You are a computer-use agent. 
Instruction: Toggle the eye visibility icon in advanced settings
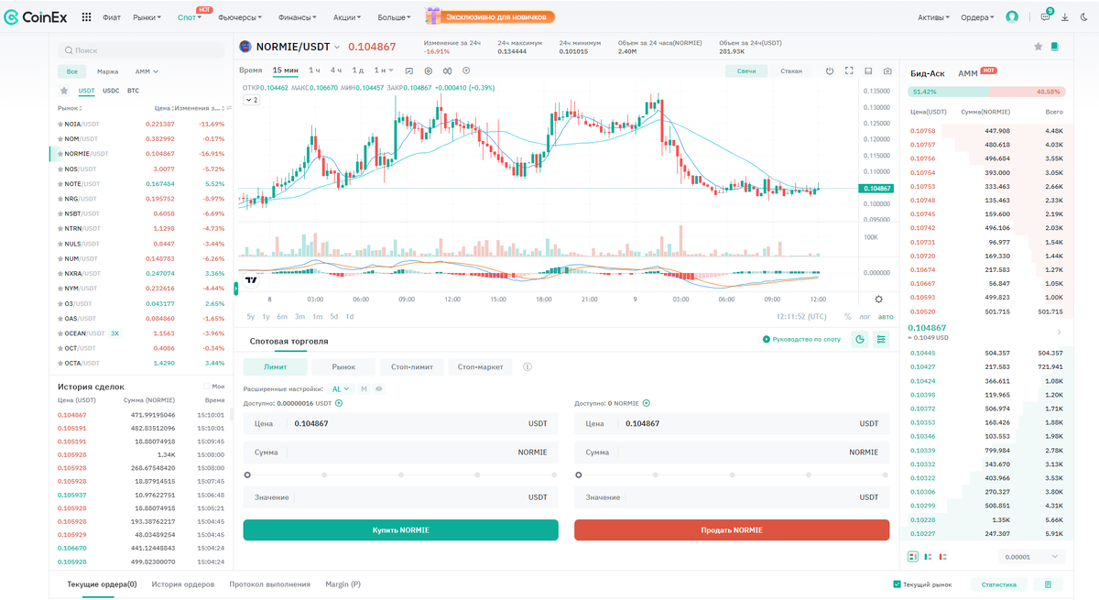pos(379,389)
